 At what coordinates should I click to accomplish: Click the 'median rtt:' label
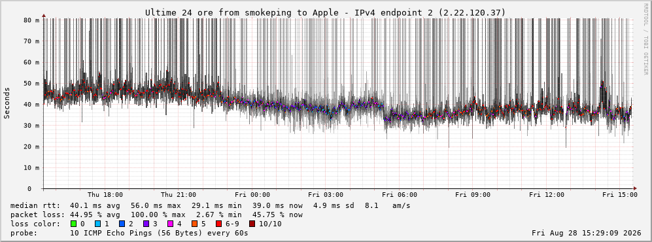[35, 206]
